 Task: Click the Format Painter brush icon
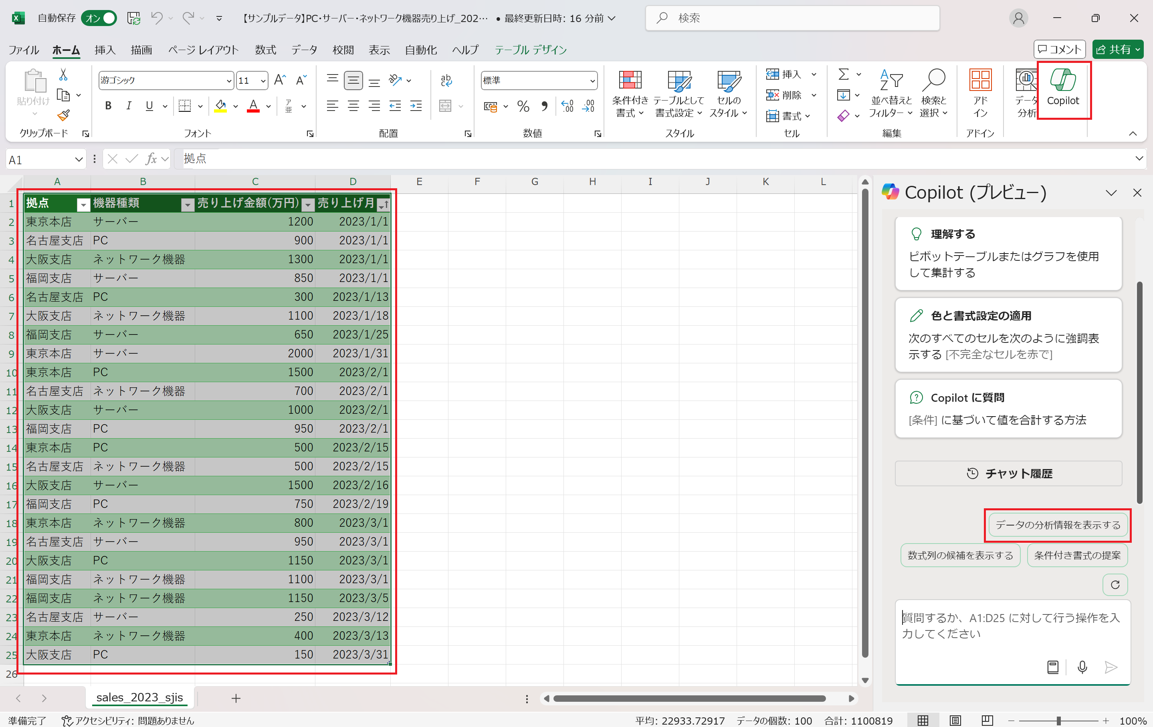[x=63, y=115]
